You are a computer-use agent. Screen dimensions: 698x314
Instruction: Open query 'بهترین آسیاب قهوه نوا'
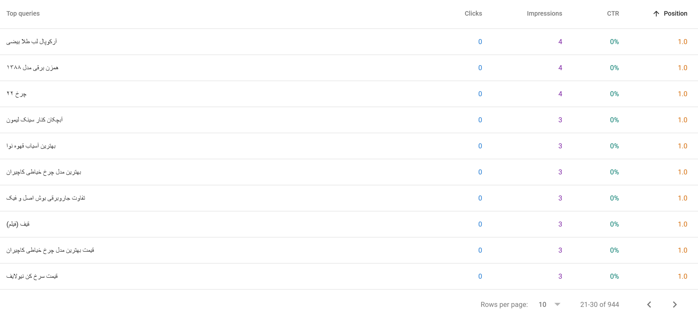[x=349, y=146]
